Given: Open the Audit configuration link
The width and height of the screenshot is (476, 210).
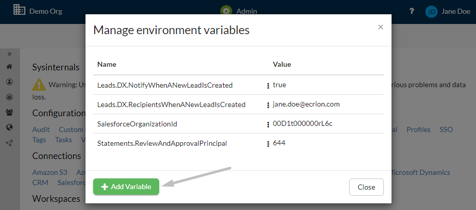Looking at the screenshot, I should coord(41,129).
